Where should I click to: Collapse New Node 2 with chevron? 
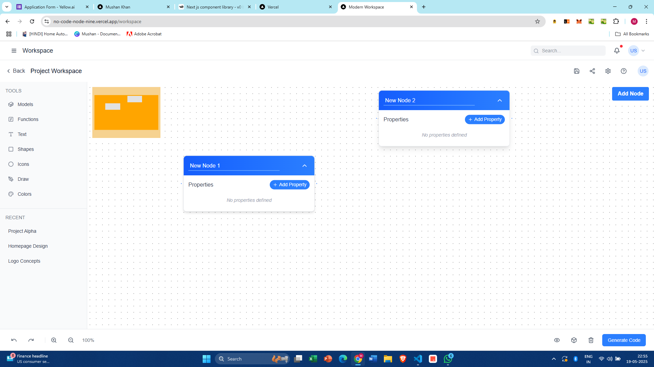click(500, 101)
